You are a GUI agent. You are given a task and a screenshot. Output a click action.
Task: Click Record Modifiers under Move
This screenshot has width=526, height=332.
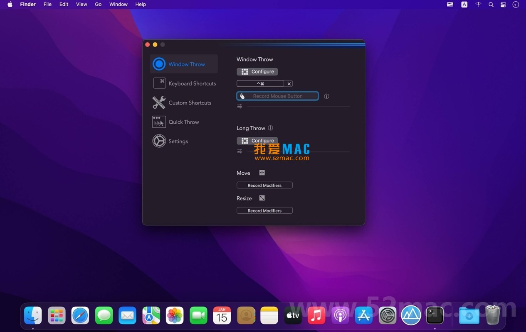pyautogui.click(x=264, y=185)
